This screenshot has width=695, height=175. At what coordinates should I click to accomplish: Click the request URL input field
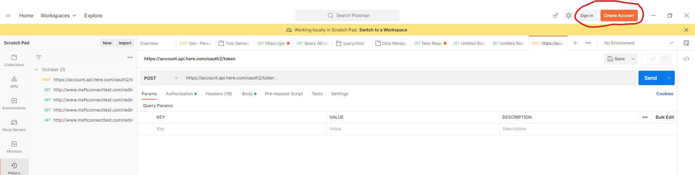pyautogui.click(x=409, y=78)
